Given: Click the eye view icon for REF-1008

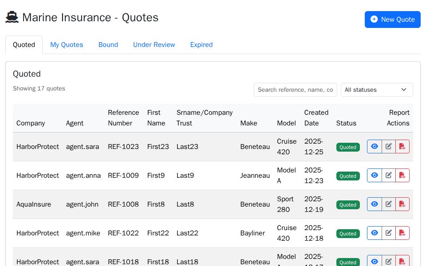Looking at the screenshot, I should (375, 204).
